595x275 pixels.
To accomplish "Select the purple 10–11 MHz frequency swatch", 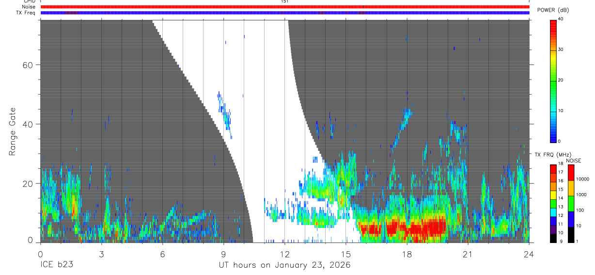I will (553, 229).
